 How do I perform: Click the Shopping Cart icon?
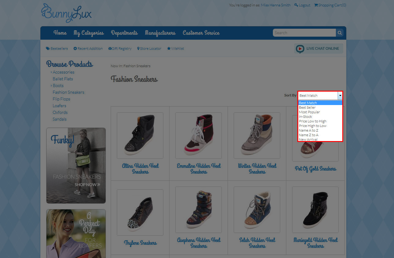coord(316,5)
